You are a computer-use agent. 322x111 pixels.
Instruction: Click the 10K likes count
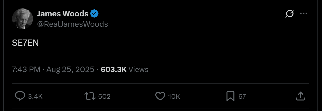click(174, 97)
